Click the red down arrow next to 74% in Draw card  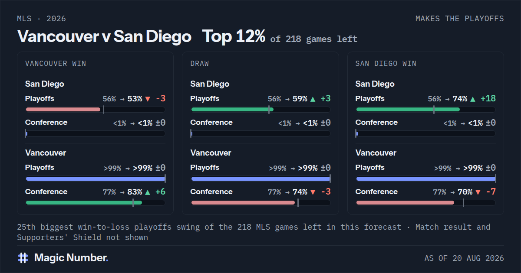(313, 192)
